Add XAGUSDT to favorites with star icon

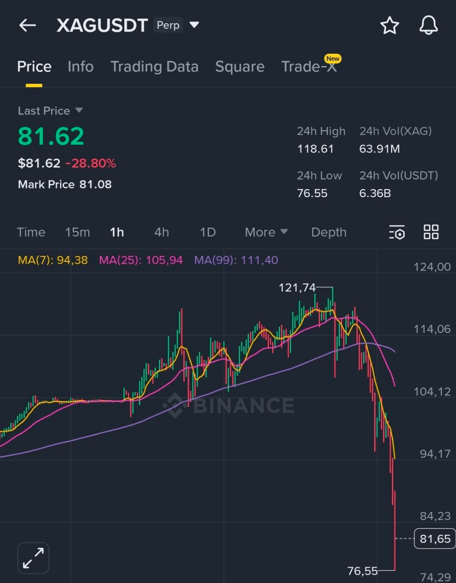pyautogui.click(x=390, y=26)
